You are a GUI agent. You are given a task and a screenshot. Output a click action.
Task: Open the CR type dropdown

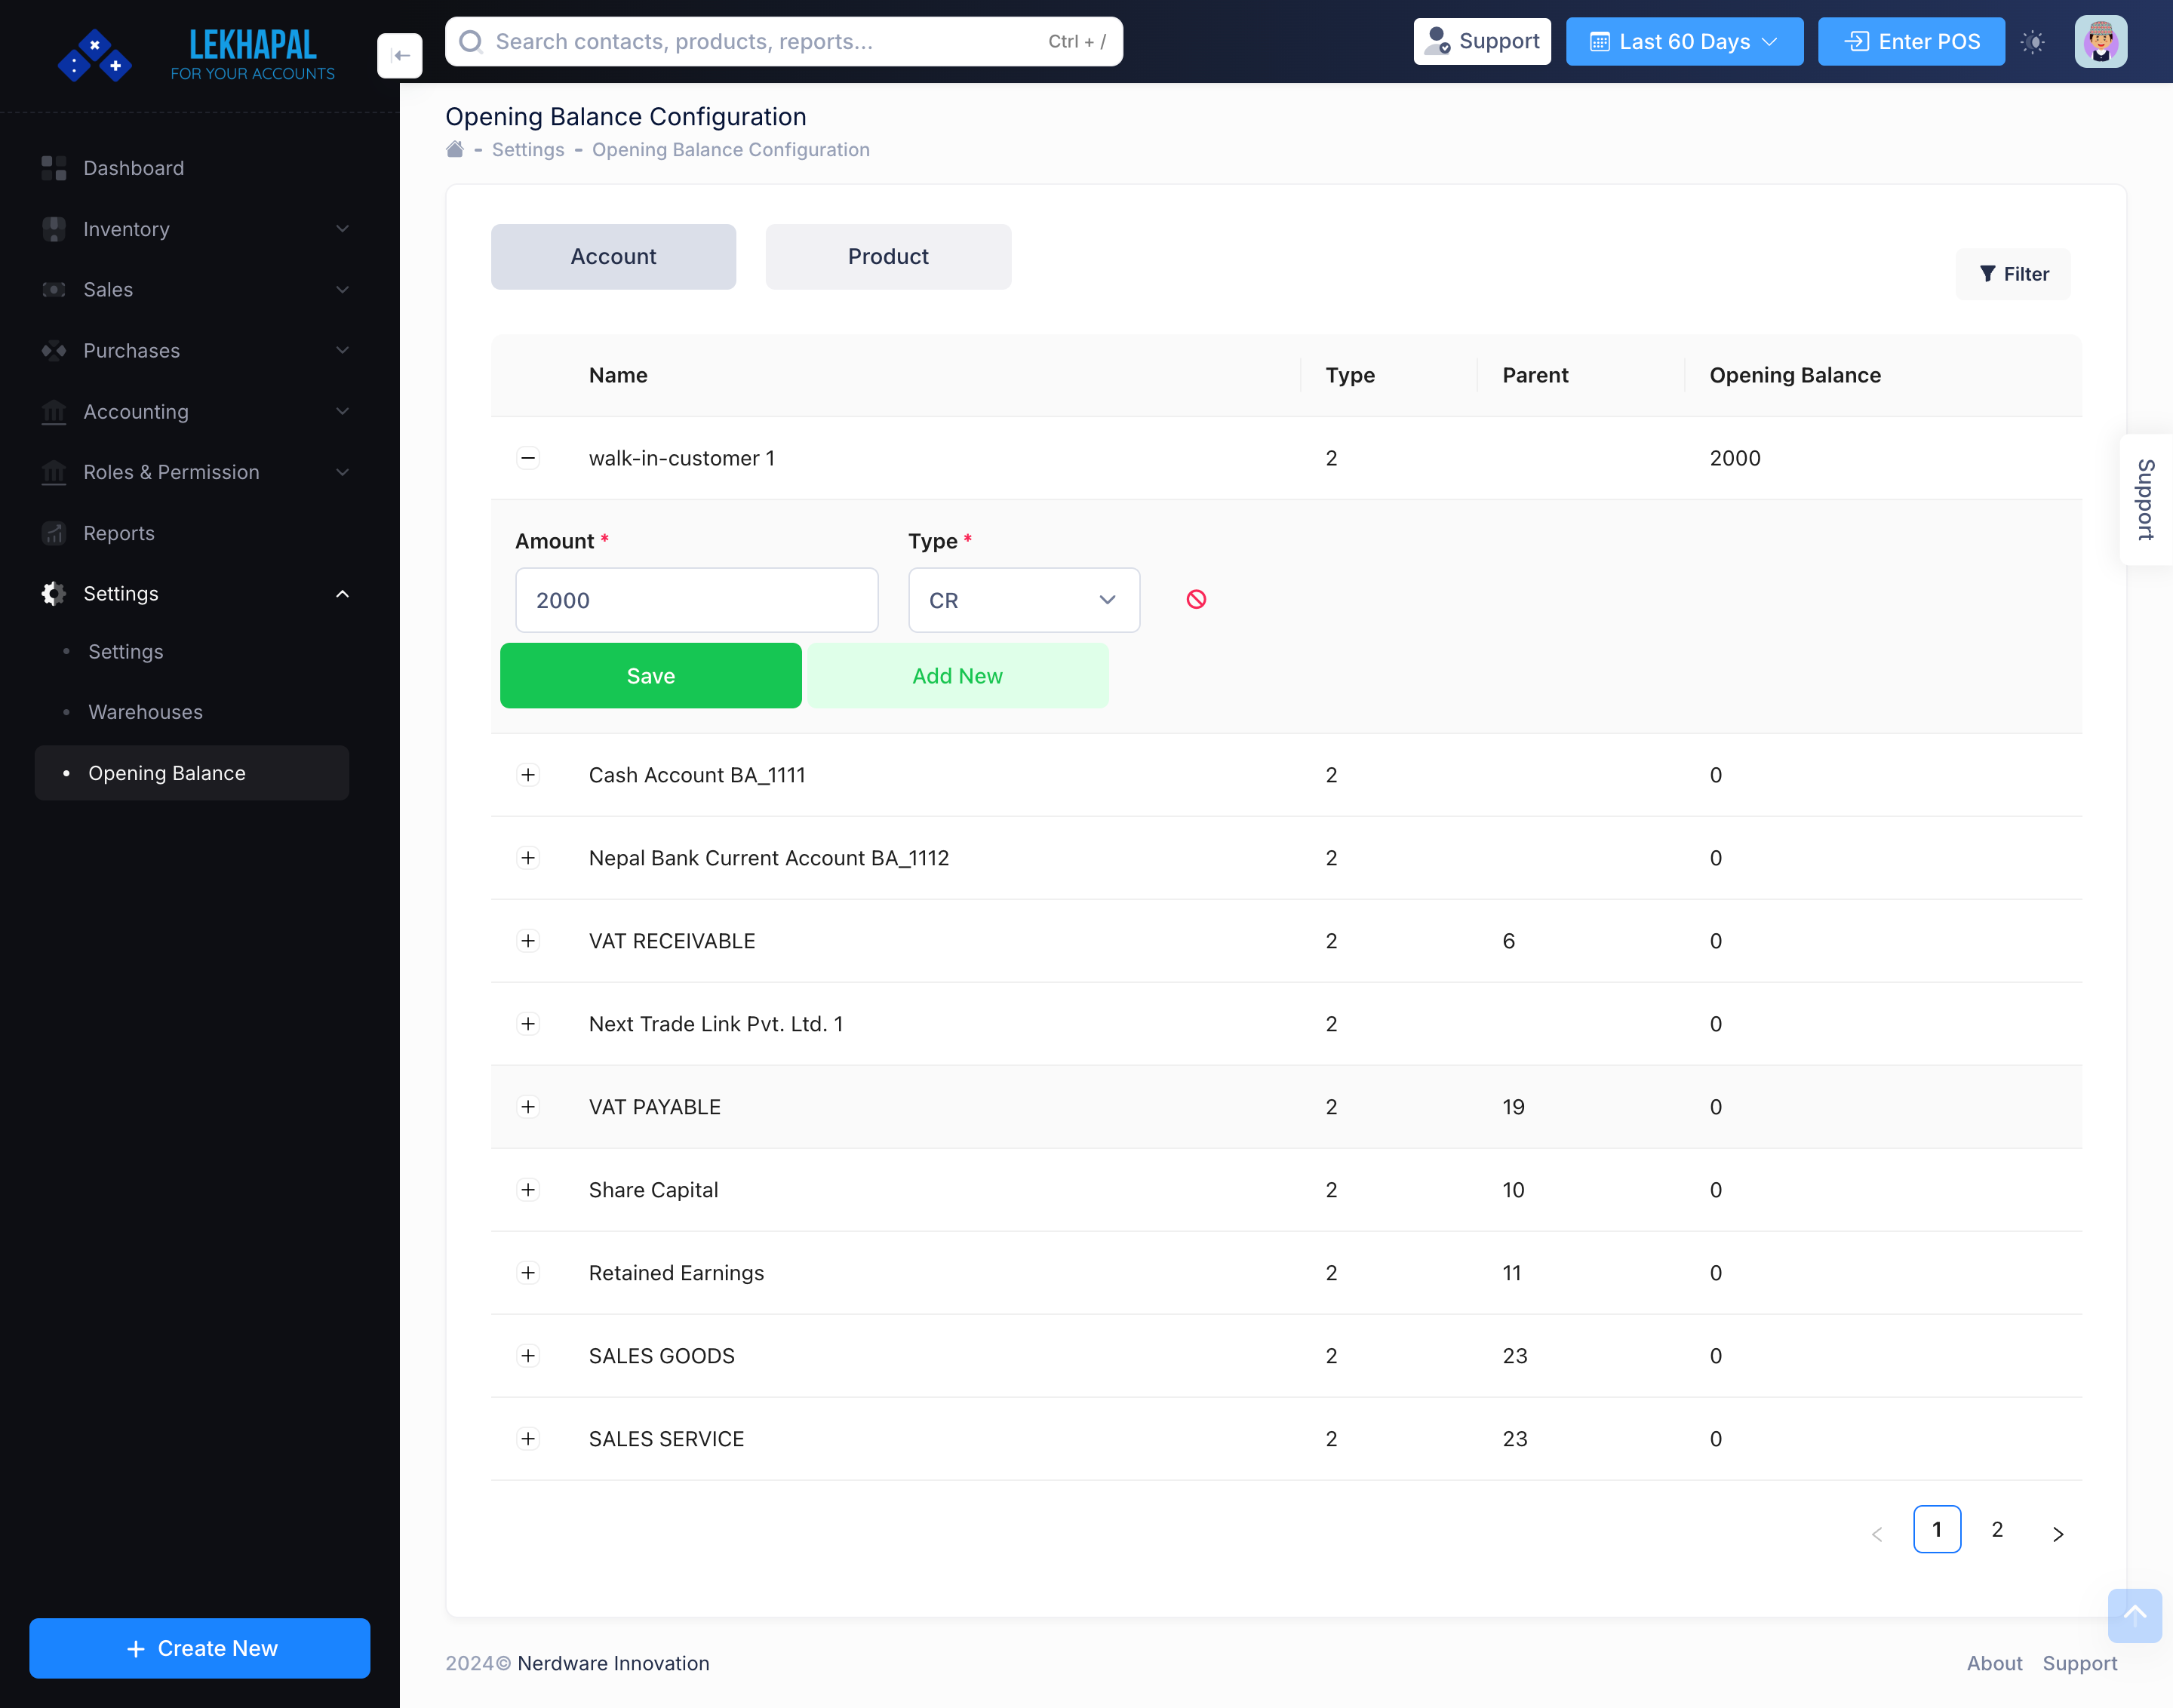pyautogui.click(x=1023, y=599)
